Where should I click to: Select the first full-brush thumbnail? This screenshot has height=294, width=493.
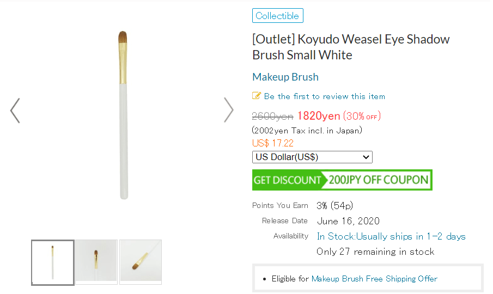pos(52,262)
